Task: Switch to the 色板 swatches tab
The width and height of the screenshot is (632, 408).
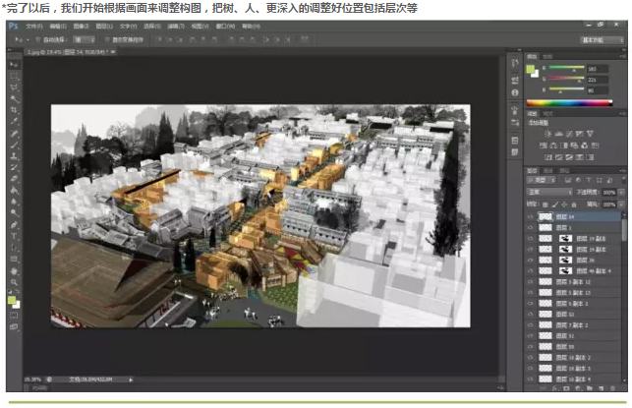Action: [547, 56]
